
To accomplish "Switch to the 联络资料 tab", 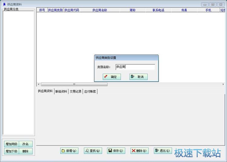I will point(61,91).
